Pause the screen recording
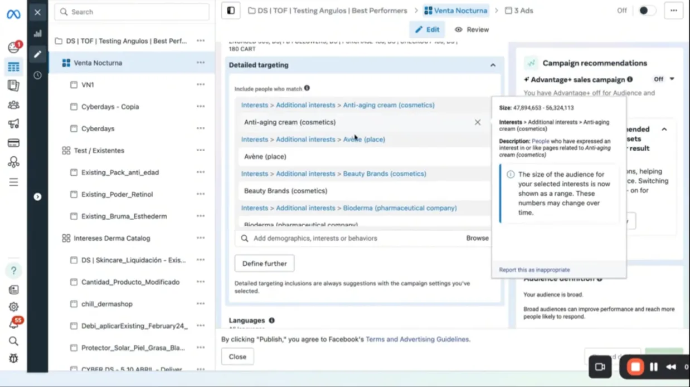690x387 pixels. 654,367
